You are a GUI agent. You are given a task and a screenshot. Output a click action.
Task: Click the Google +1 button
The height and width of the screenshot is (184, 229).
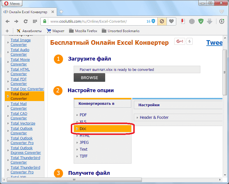pos(180,41)
